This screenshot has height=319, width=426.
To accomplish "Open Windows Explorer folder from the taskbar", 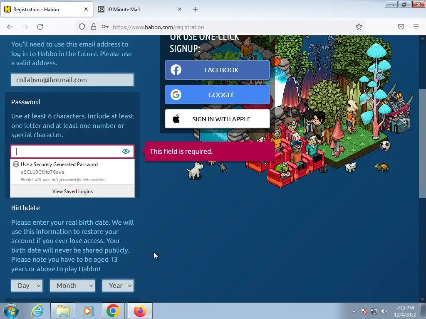I will click(x=63, y=311).
